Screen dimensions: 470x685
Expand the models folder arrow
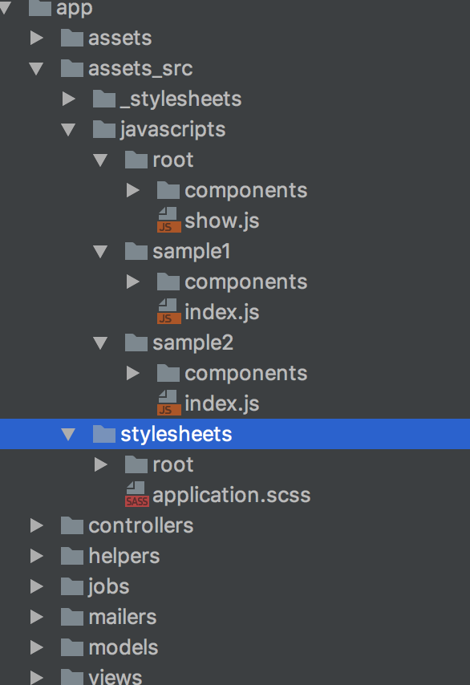[37, 647]
